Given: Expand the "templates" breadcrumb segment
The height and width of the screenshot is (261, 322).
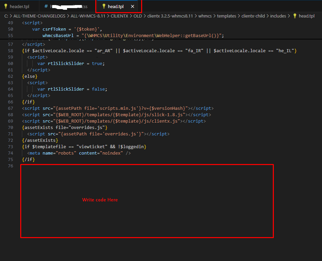Looking at the screenshot, I should pyautogui.click(x=226, y=16).
